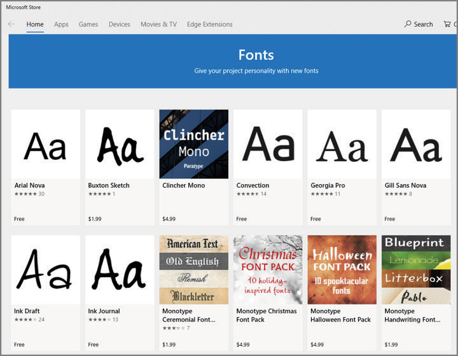View the Georgia Pro font preview
Image resolution: width=458 pixels, height=356 pixels.
[x=342, y=144]
